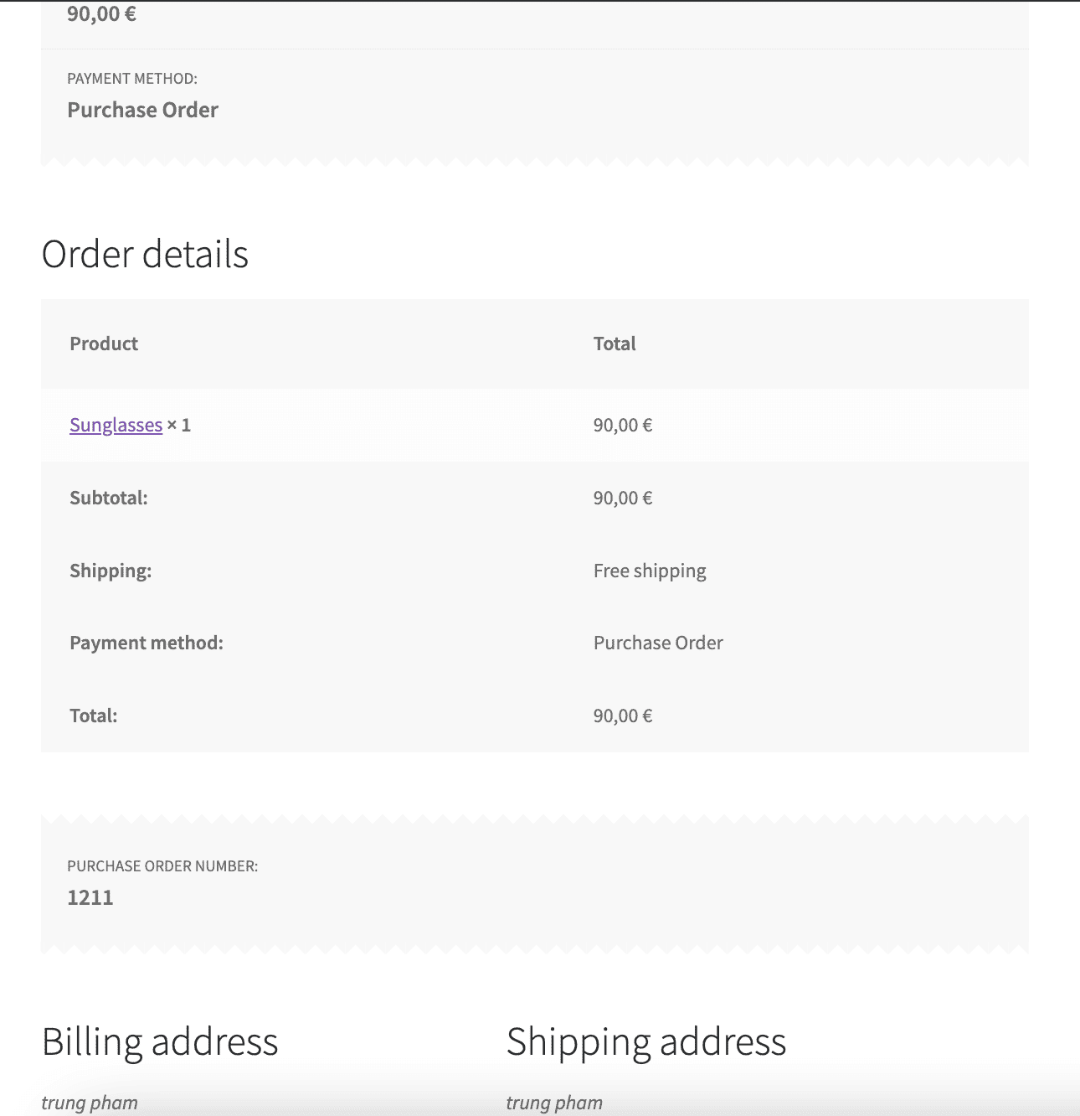Screen dimensions: 1080x1116
Task: Click the Purchase Order value in order table
Action: (x=658, y=642)
